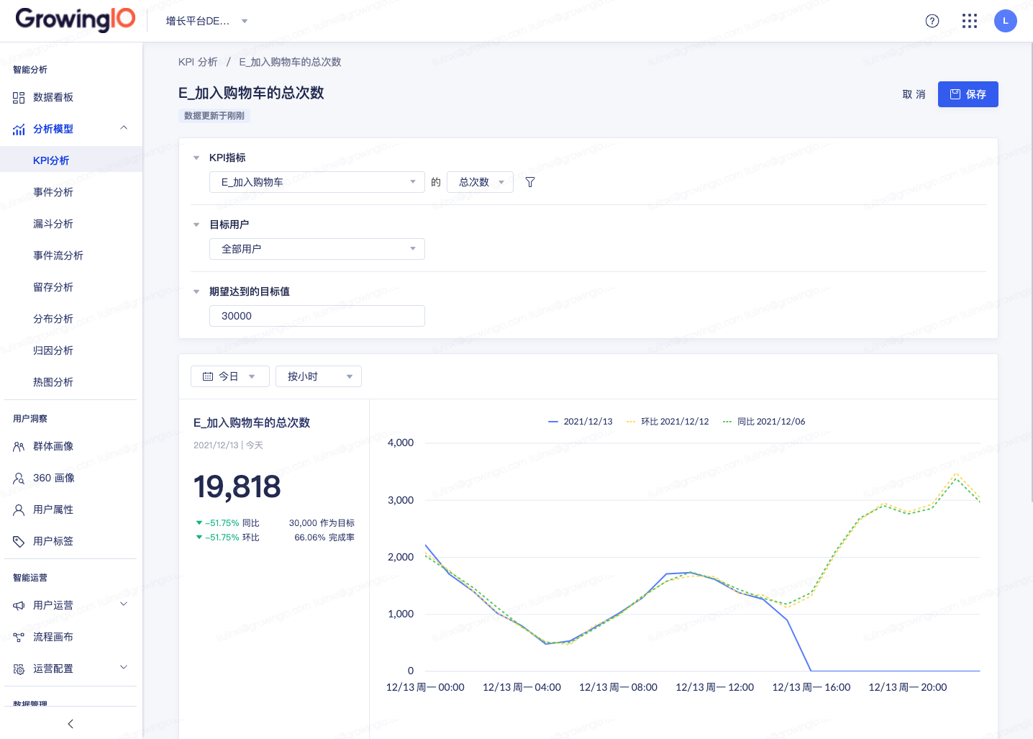Click the save disk icon

pyautogui.click(x=955, y=94)
